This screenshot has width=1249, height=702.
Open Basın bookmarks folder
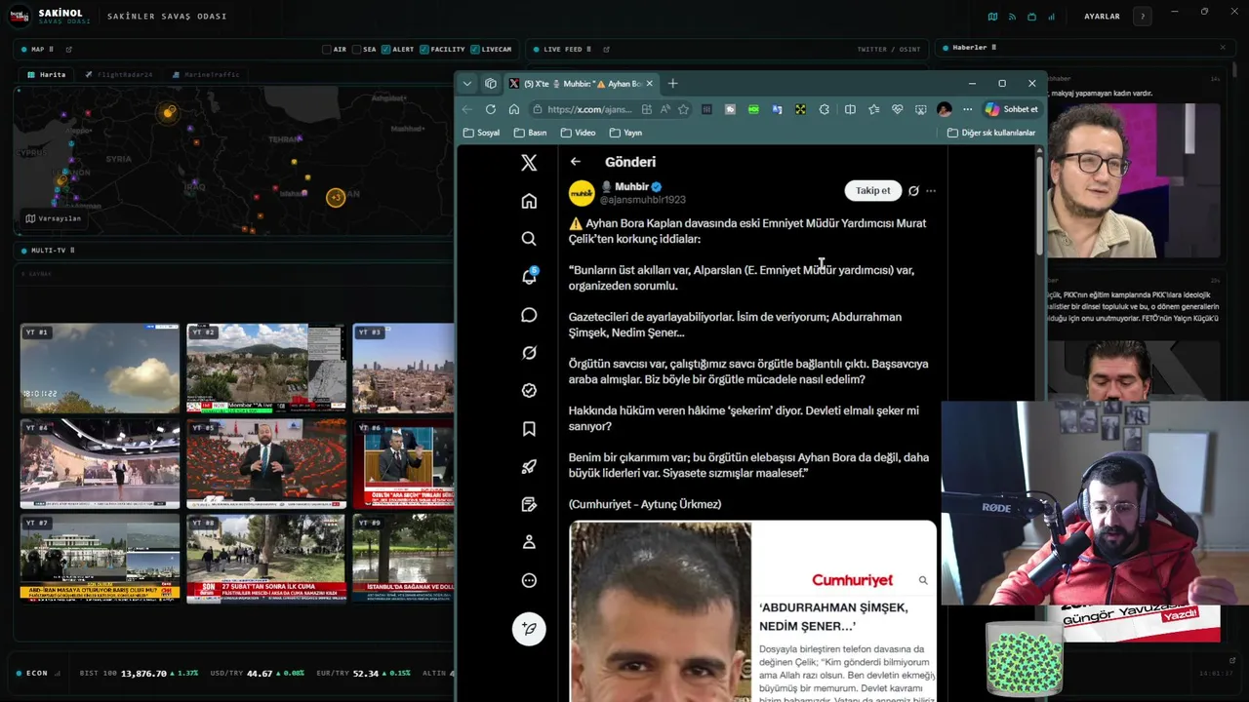click(530, 133)
